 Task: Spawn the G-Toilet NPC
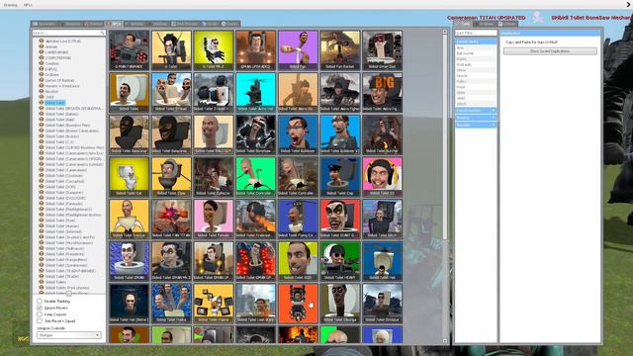pos(171,50)
